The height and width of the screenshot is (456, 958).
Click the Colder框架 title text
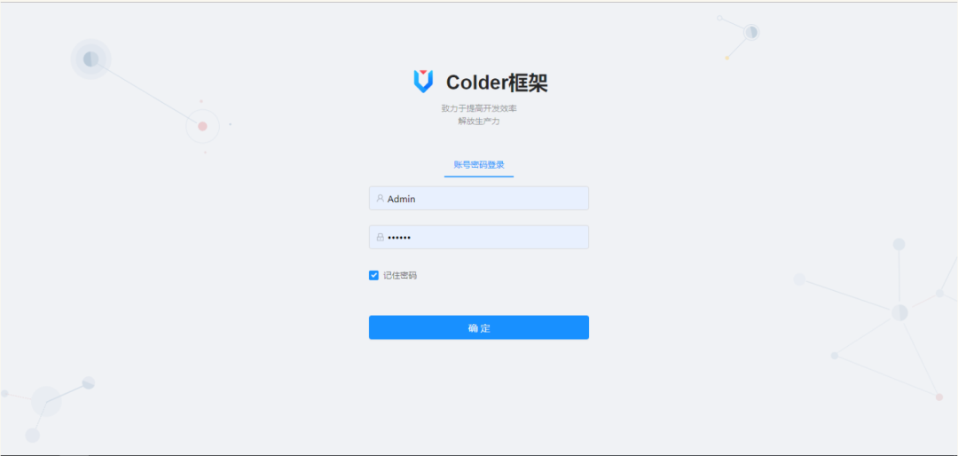[x=497, y=83]
